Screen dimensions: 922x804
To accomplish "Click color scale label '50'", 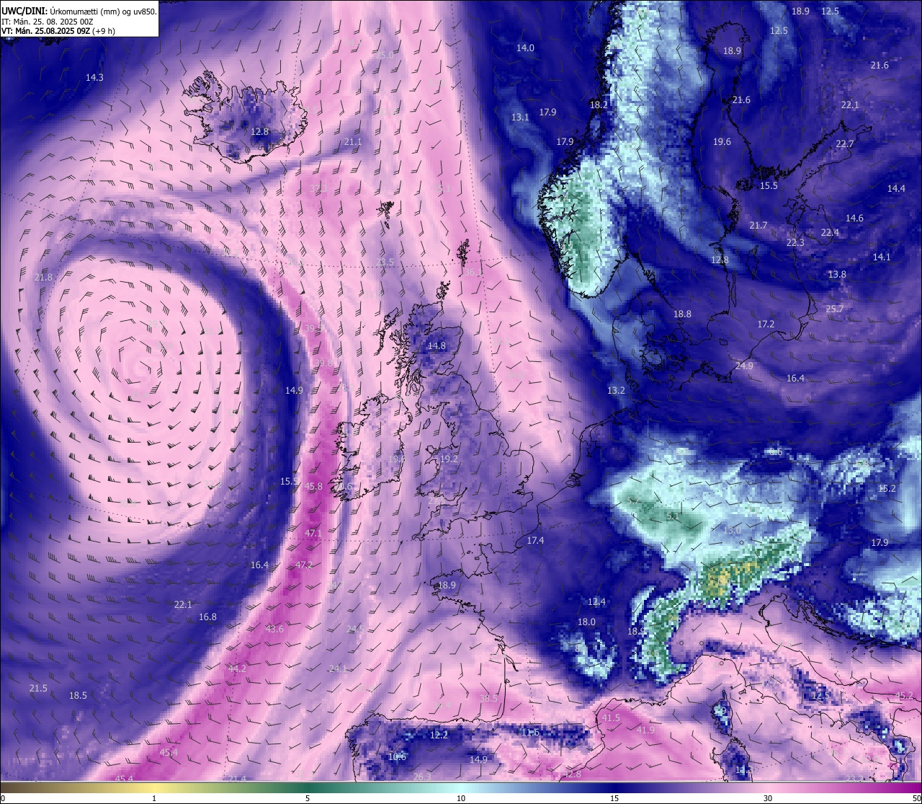I will click(916, 798).
